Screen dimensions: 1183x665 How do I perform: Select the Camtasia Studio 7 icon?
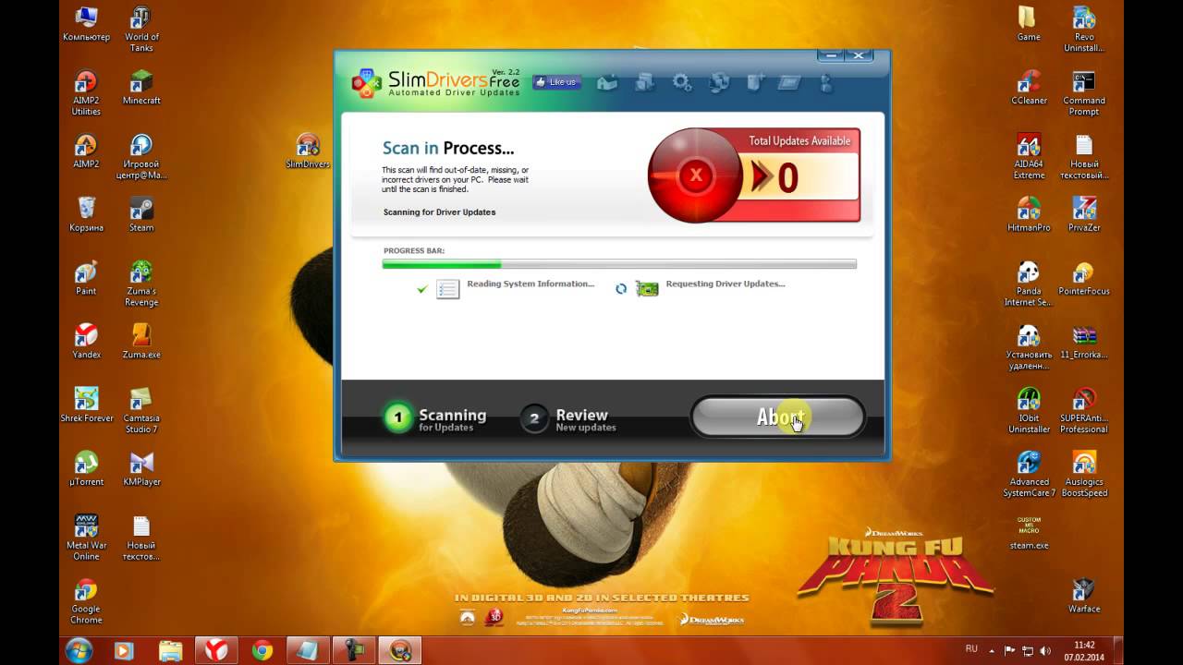click(141, 411)
